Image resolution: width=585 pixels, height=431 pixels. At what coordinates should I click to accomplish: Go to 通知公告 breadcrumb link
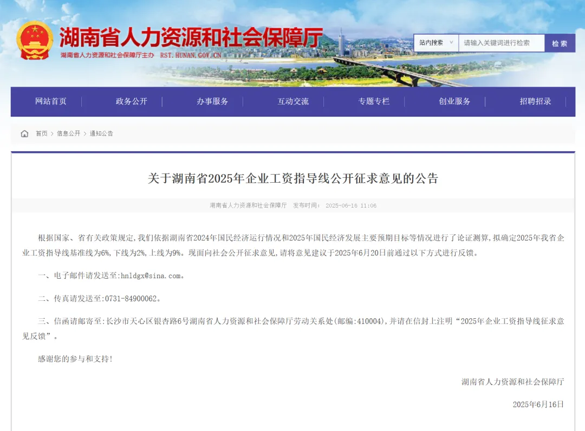coord(101,133)
